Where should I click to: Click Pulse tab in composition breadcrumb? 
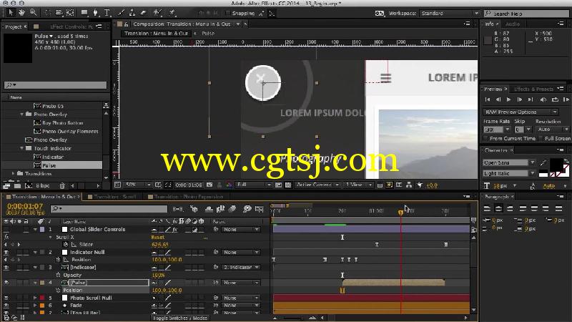[x=208, y=33]
